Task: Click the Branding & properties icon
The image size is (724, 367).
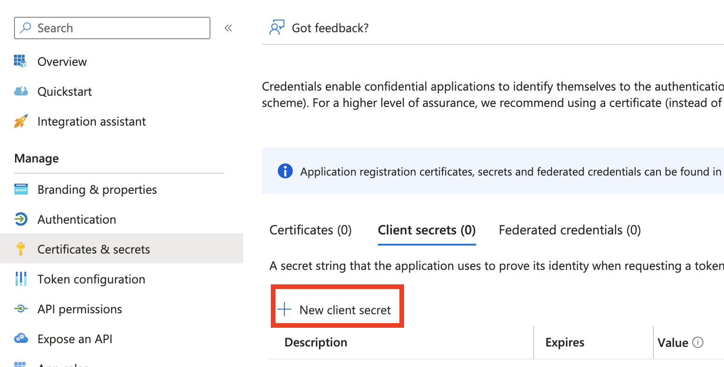Action: point(21,190)
